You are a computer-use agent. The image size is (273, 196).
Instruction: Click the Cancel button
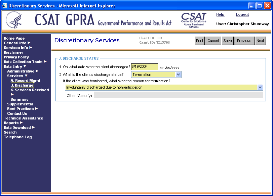(x=213, y=41)
